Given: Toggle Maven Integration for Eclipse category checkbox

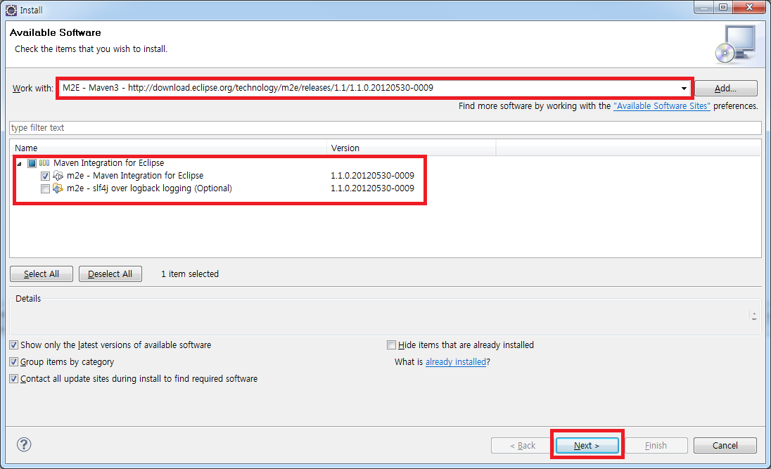Looking at the screenshot, I should pos(32,163).
